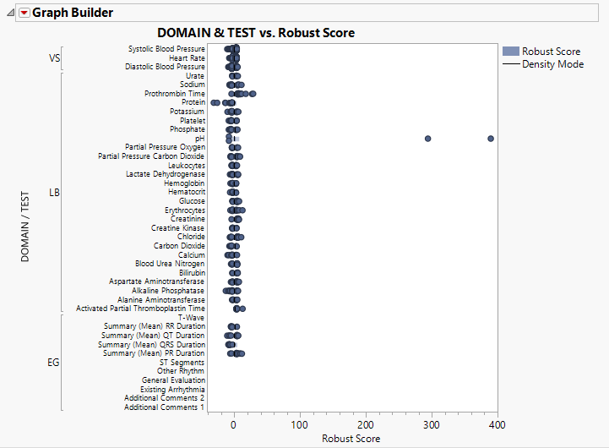This screenshot has width=609, height=448.
Task: Select the leftmost Protein data point
Action: 215,103
